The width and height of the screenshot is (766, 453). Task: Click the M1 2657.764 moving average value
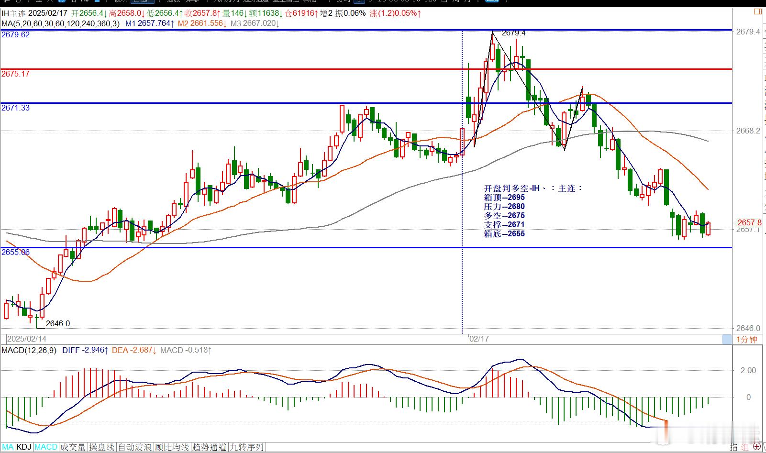tap(149, 23)
